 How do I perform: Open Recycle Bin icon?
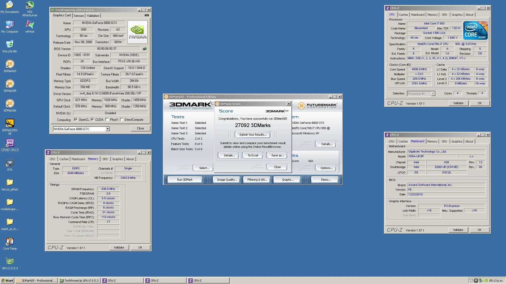[9, 47]
